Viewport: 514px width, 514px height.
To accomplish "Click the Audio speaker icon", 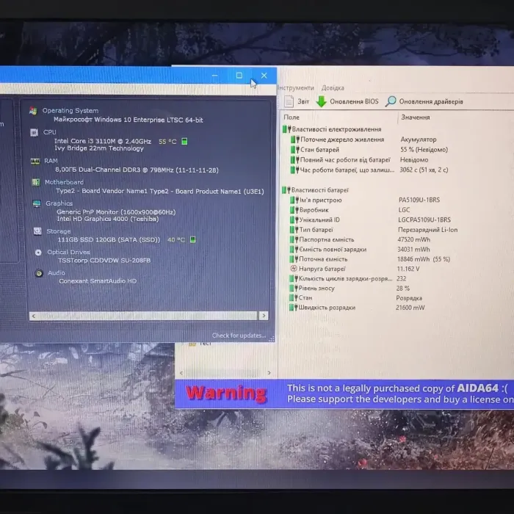I will tap(39, 273).
